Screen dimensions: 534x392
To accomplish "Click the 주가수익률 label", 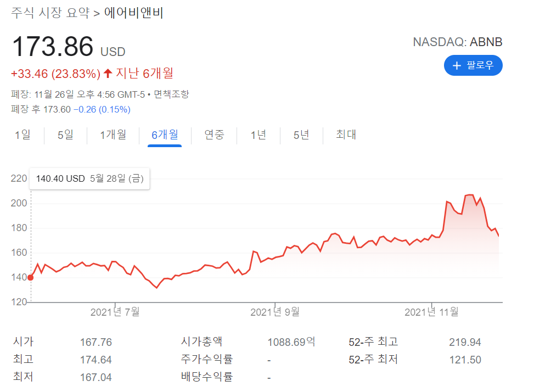I will click(207, 359).
